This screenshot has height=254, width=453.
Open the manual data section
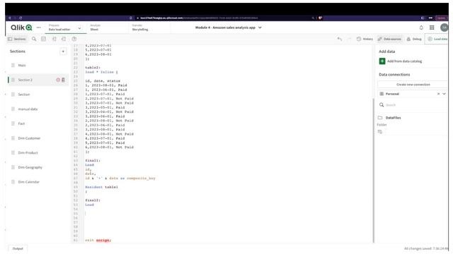click(x=28, y=109)
